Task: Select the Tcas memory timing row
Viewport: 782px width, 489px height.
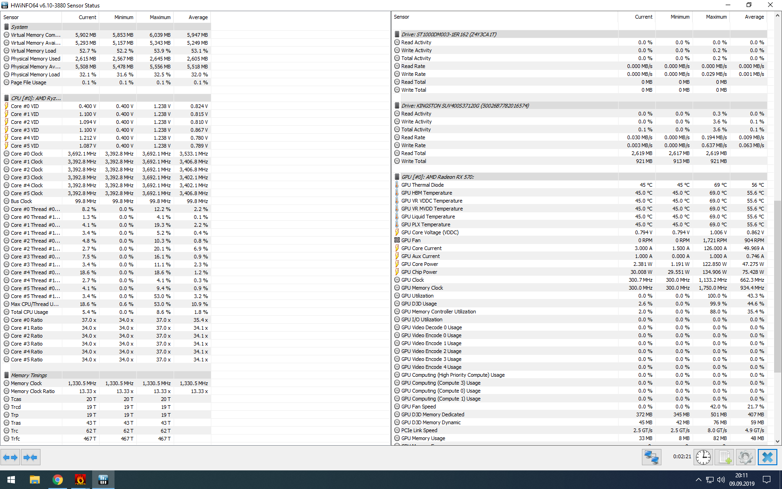Action: pos(106,399)
